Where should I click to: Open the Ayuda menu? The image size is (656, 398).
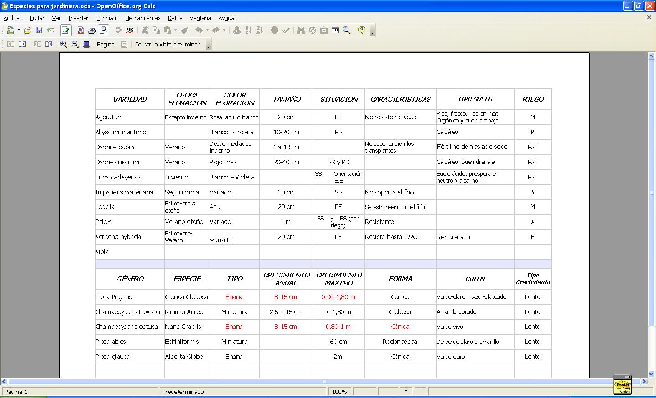[x=226, y=18]
